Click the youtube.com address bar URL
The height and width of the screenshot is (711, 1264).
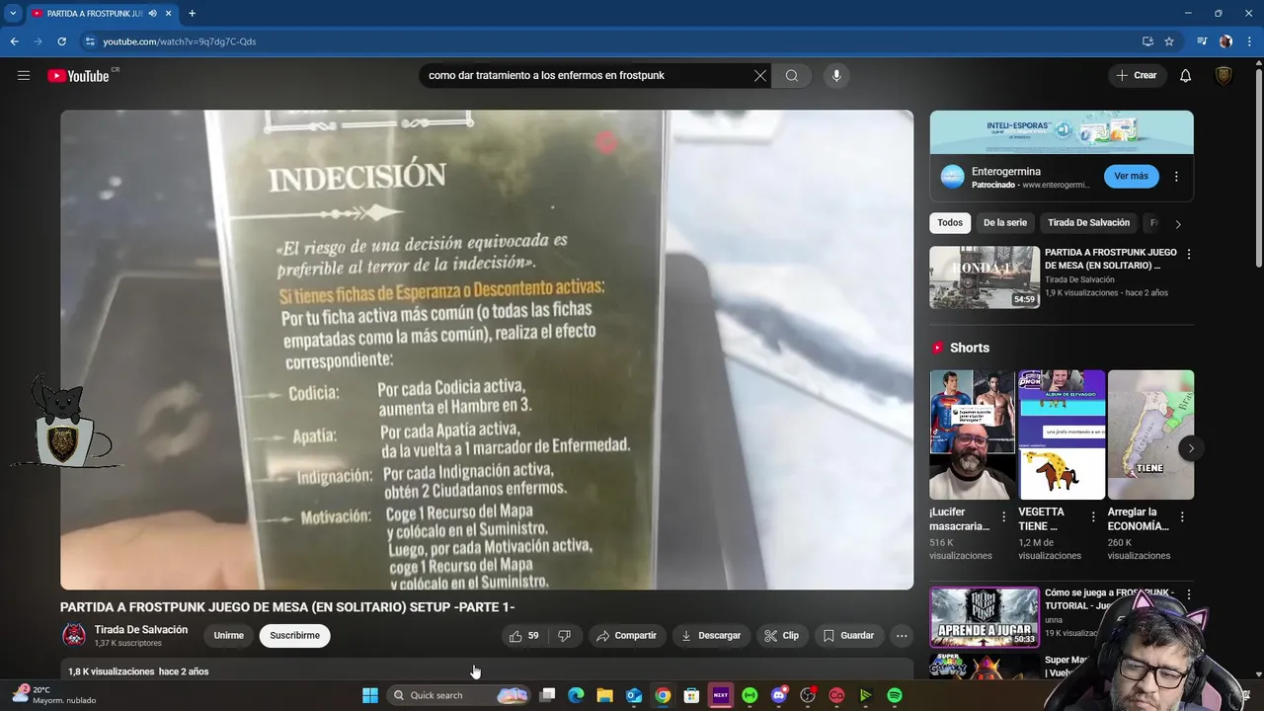pyautogui.click(x=180, y=41)
